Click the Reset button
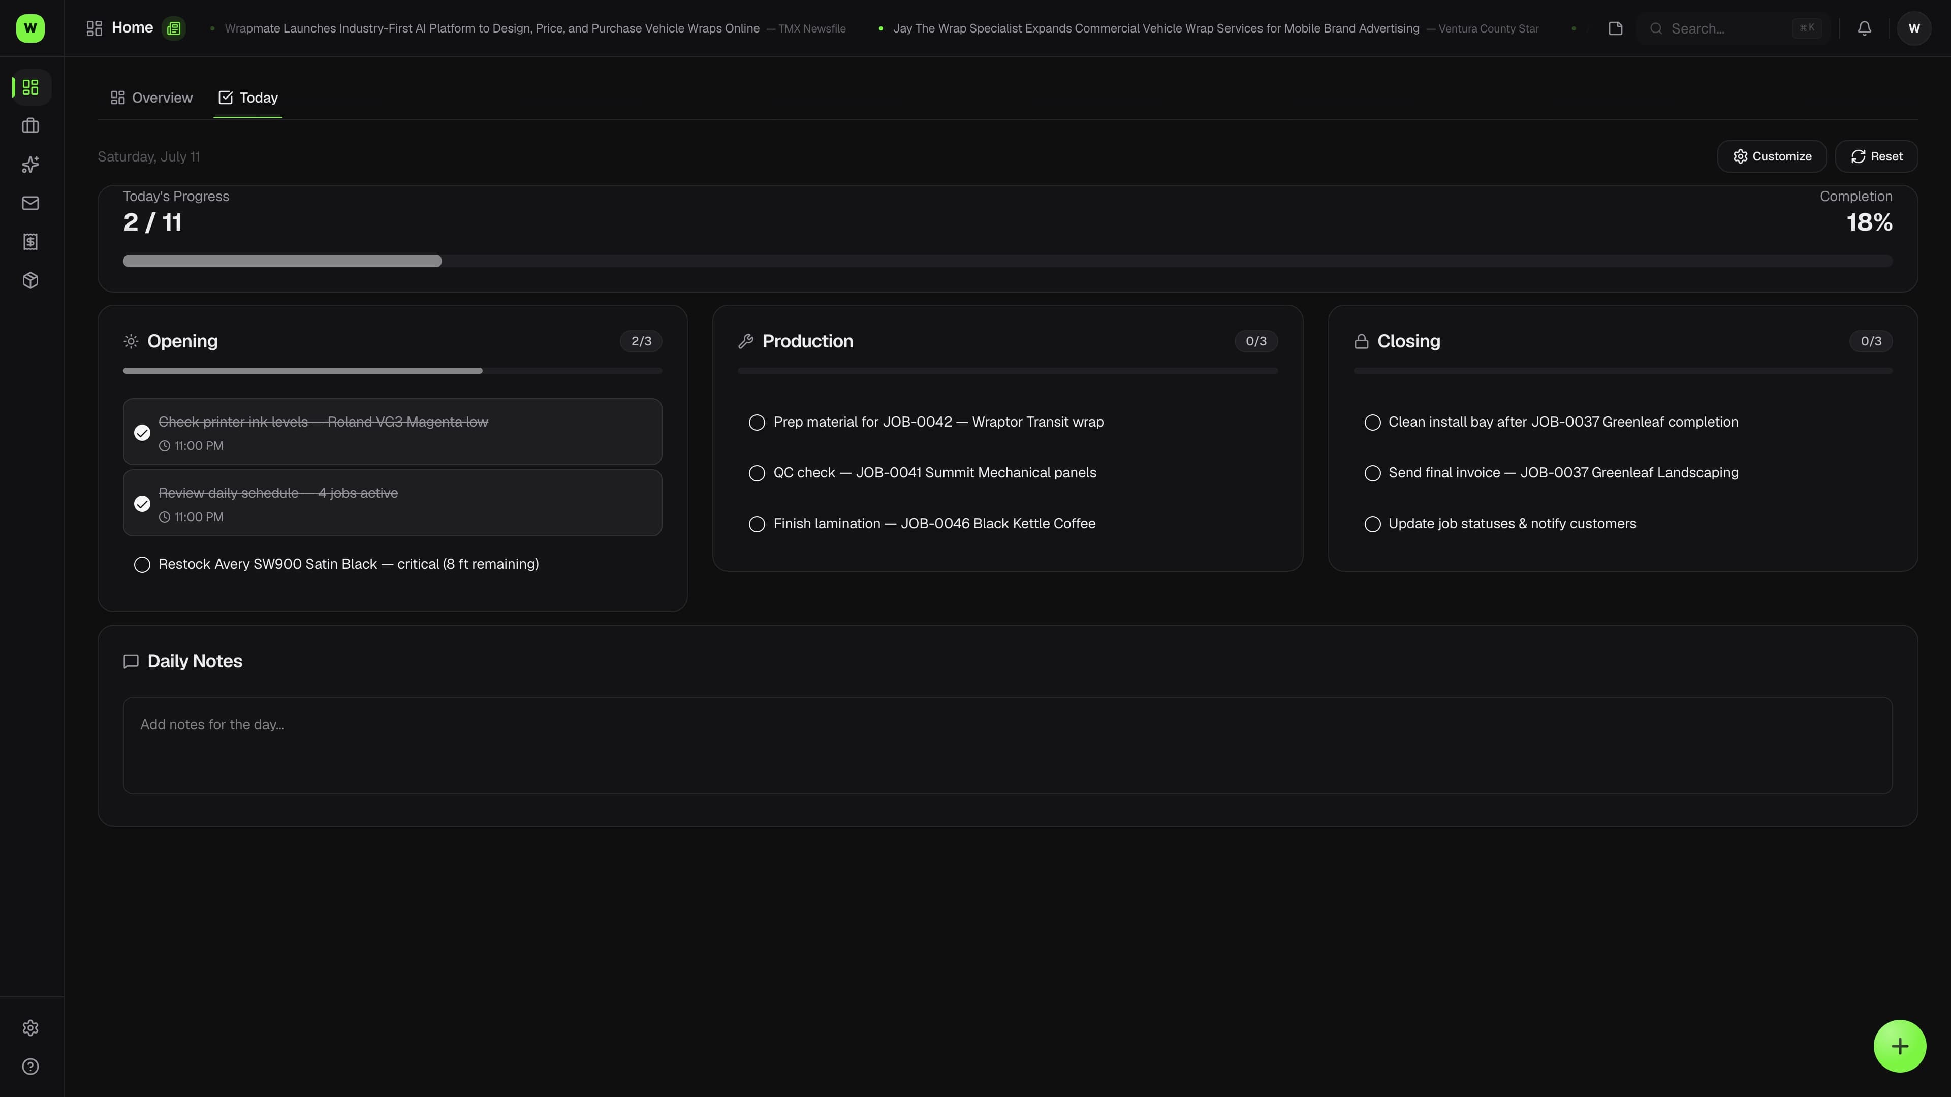Screen dimensions: 1951x1097 click(x=1876, y=156)
